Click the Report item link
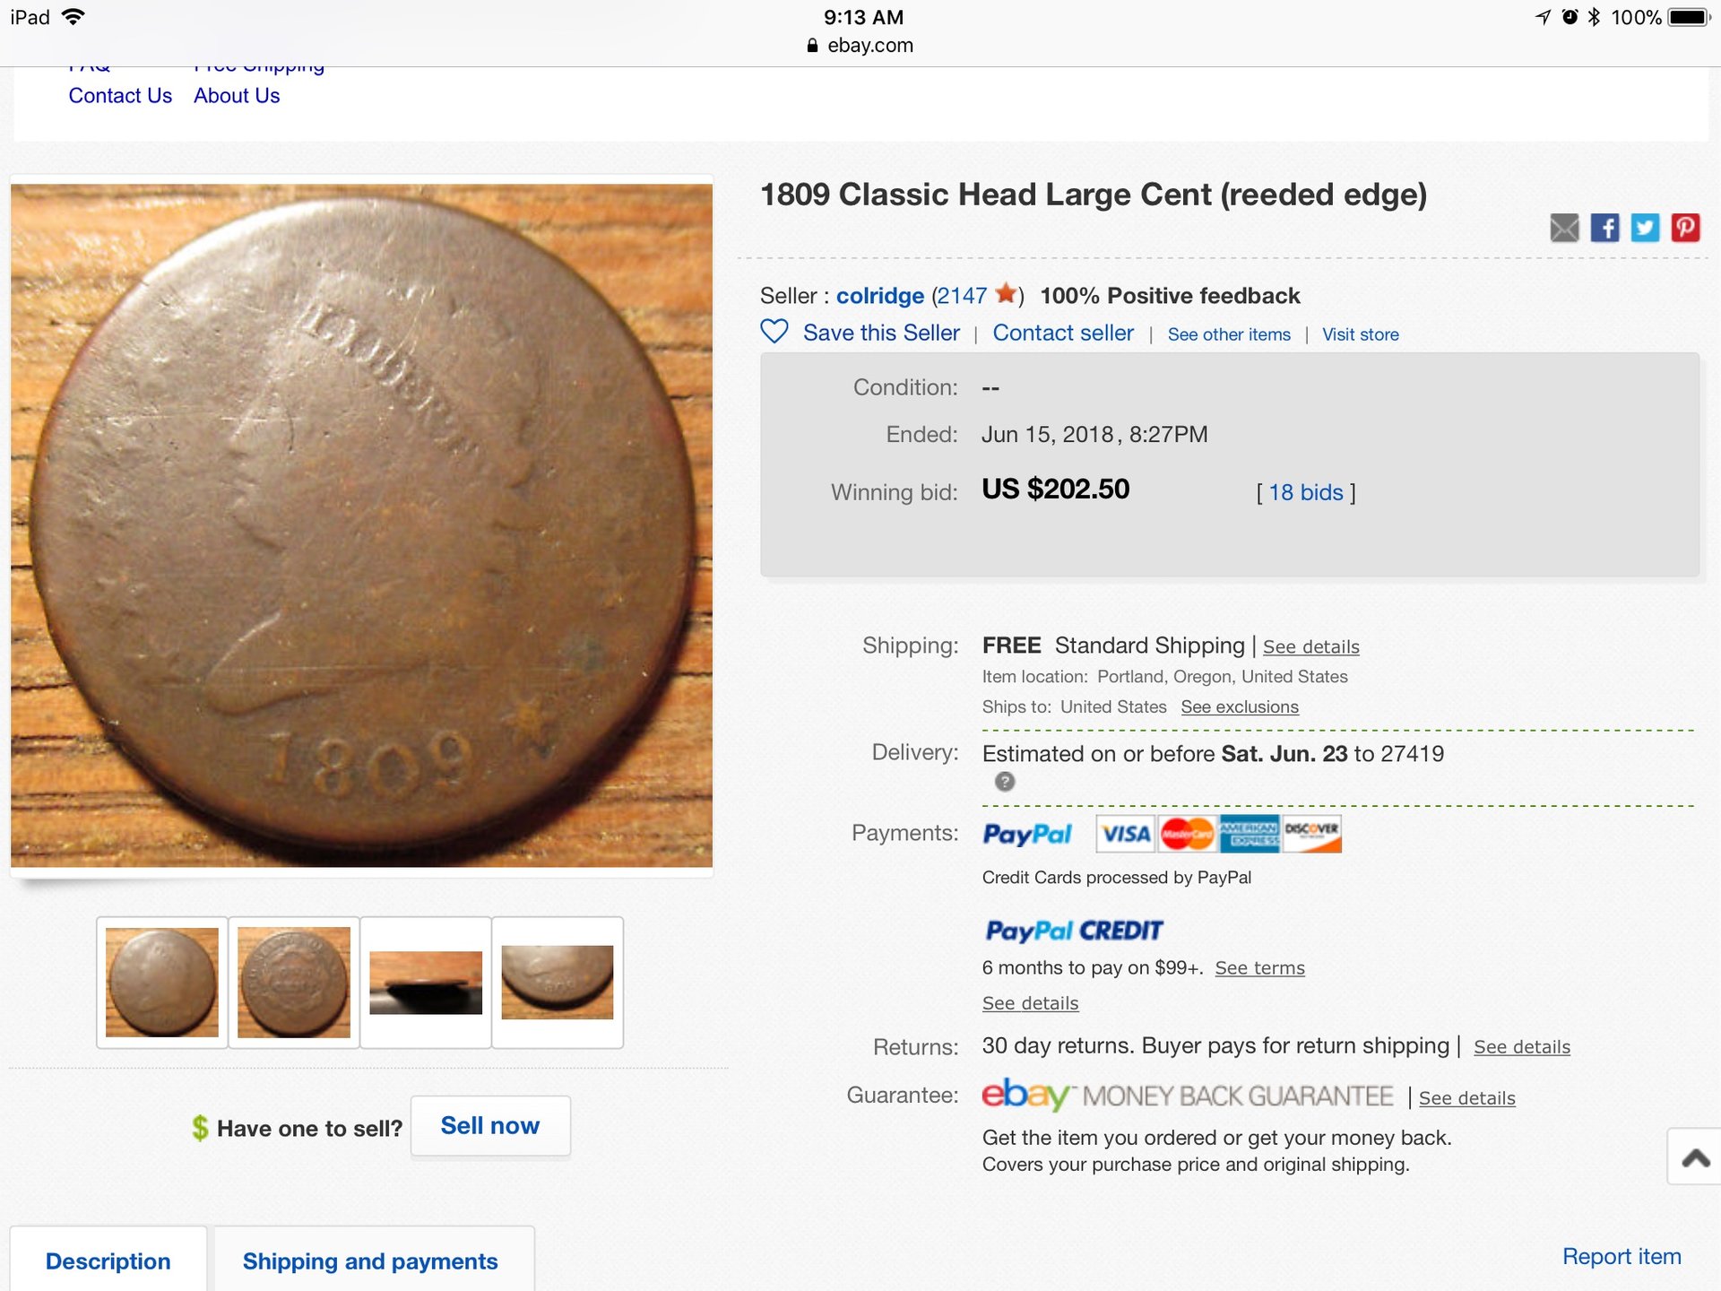This screenshot has height=1291, width=1721. tap(1622, 1256)
